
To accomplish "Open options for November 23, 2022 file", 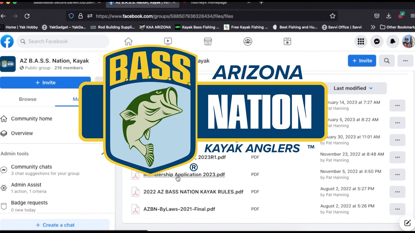I will [x=397, y=157].
